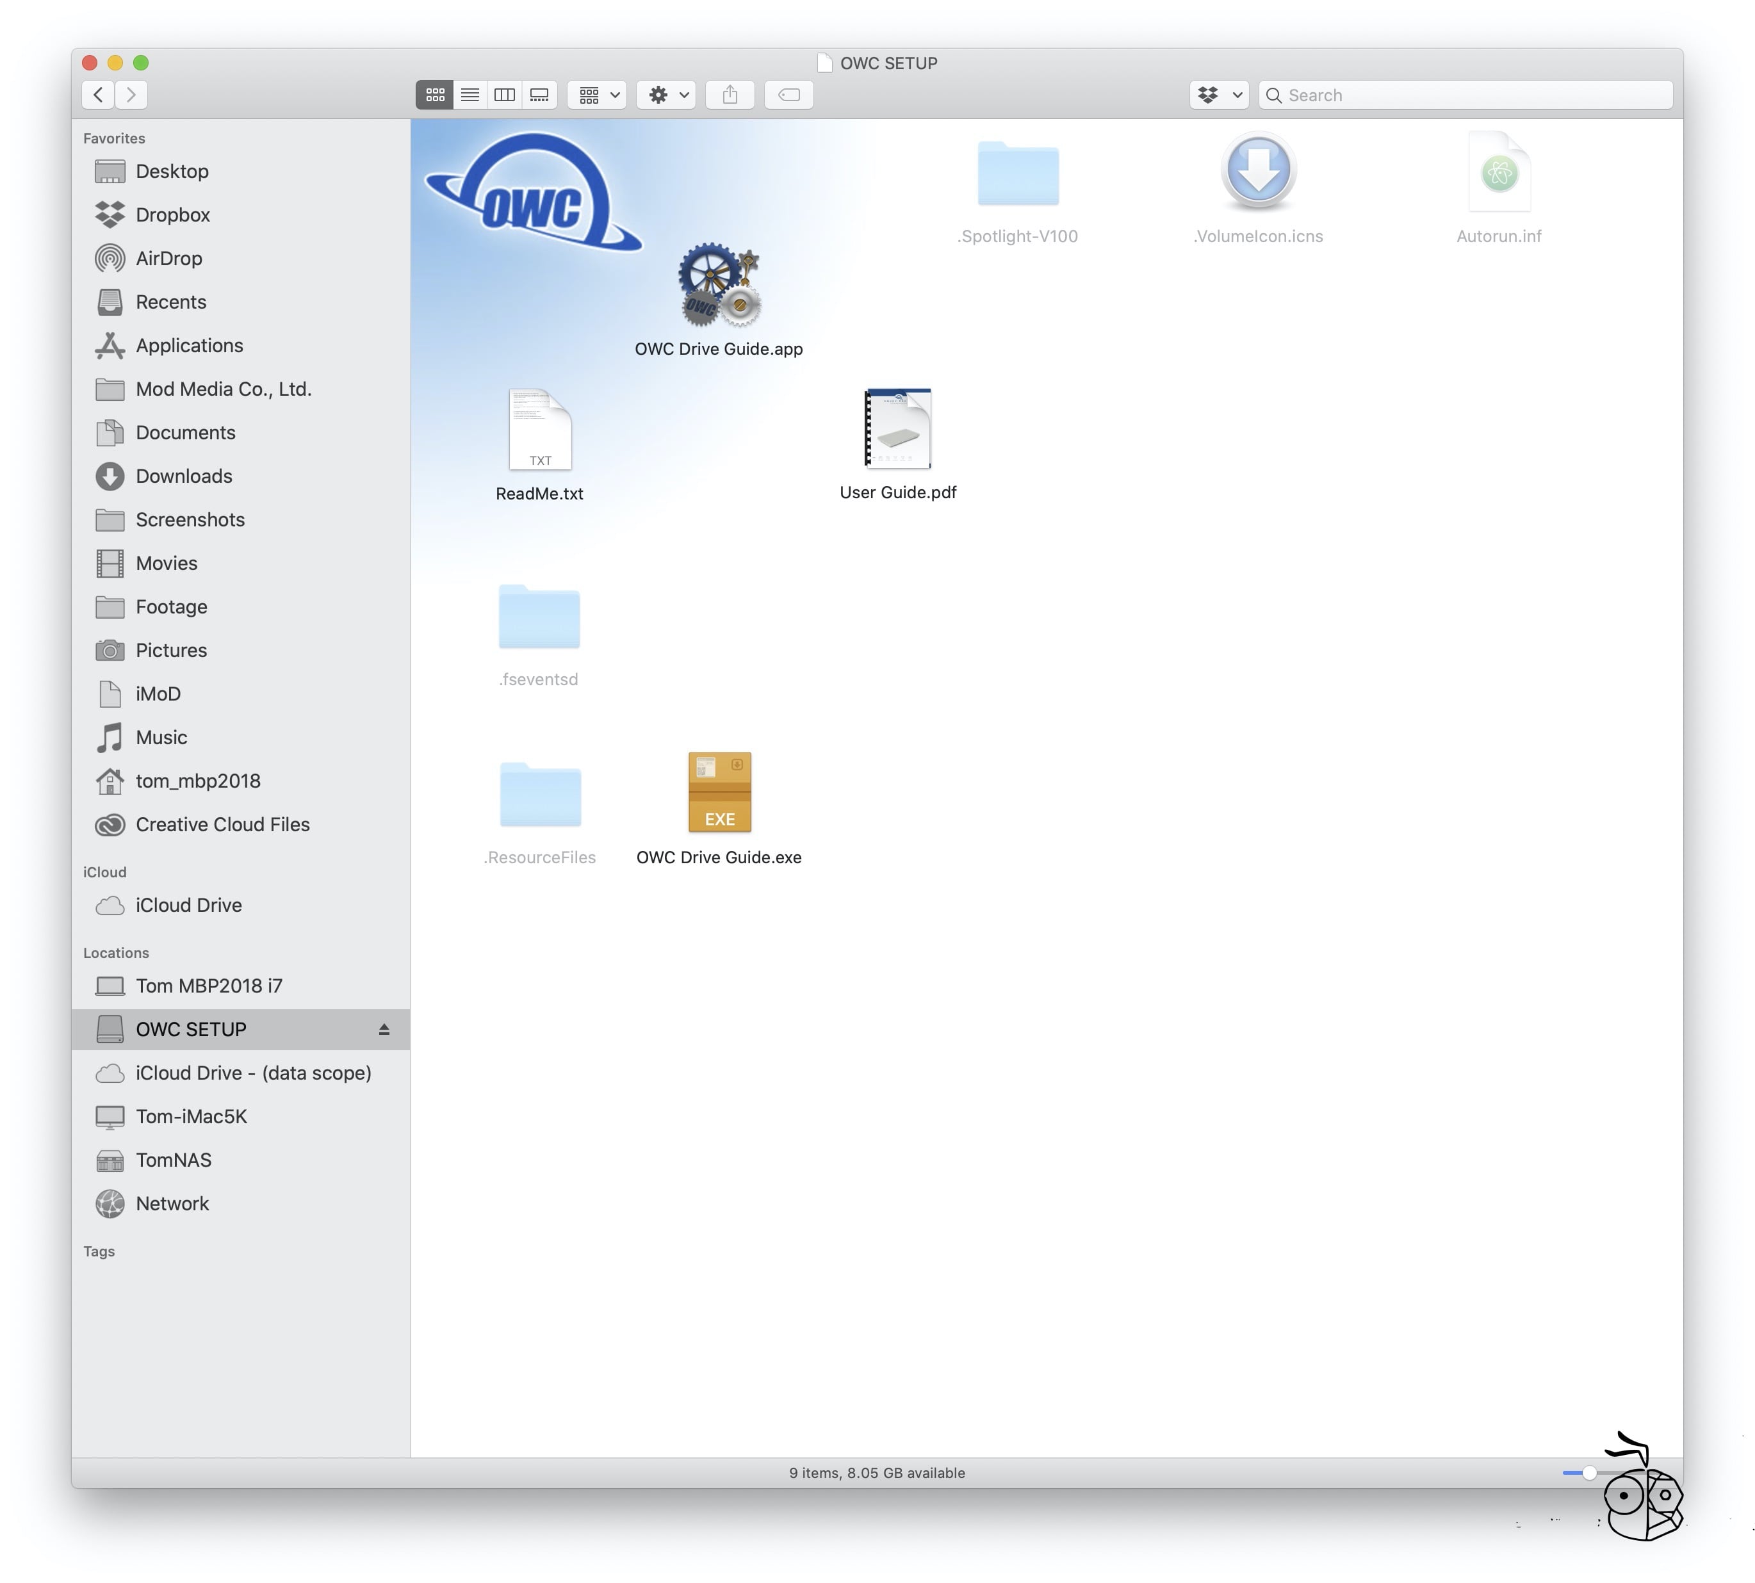The image size is (1755, 1583).
Task: Open AirDrop in the sidebar
Action: pos(169,258)
